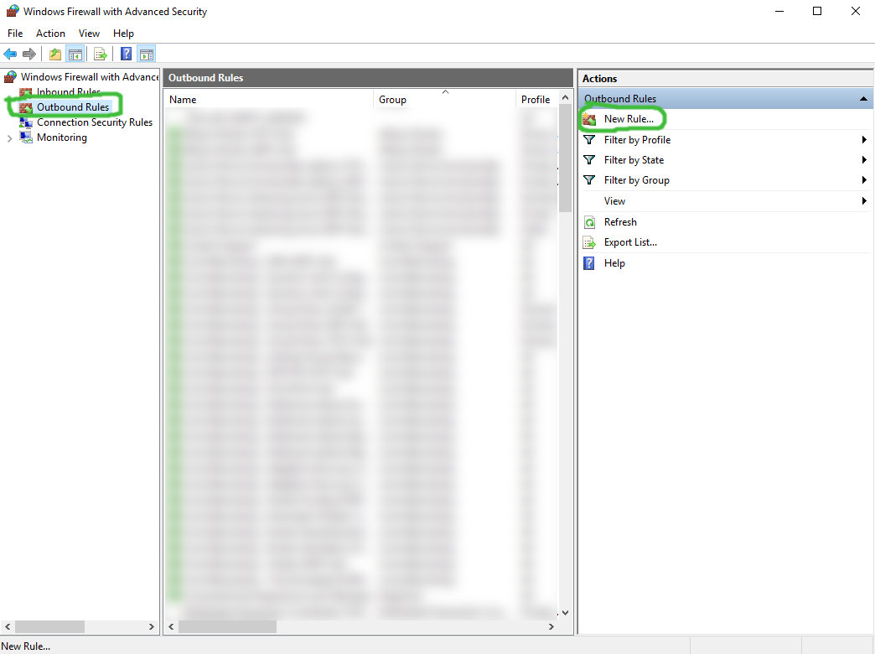This screenshot has width=875, height=654.
Task: Click View in the Actions pane
Action: [614, 201]
